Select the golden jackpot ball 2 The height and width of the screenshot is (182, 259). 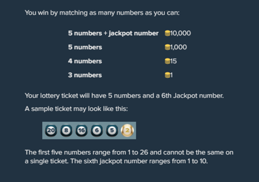127,131
